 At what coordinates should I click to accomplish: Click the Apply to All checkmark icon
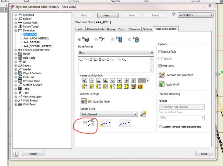click(x=161, y=84)
